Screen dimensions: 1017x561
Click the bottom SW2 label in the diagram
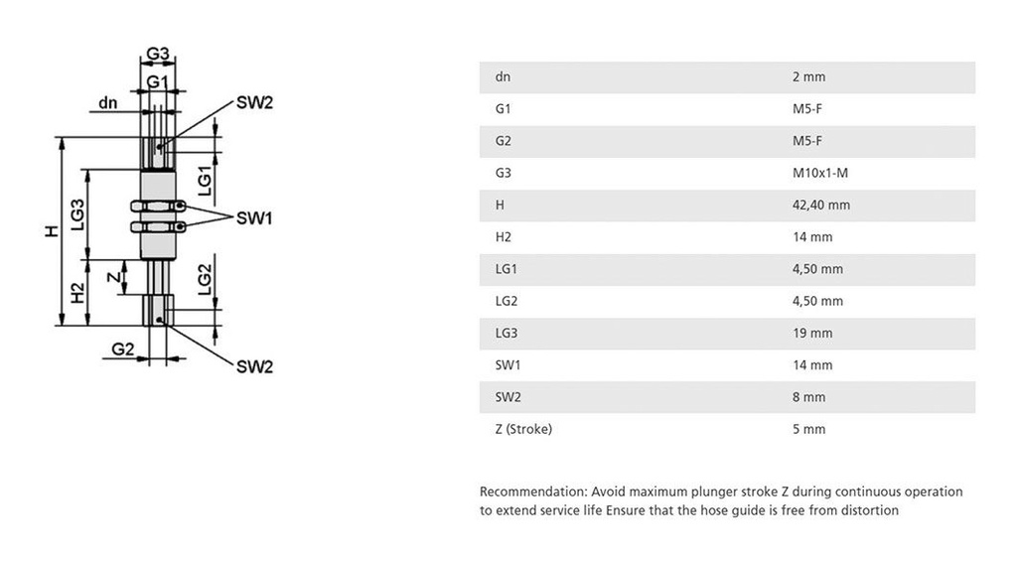click(x=254, y=367)
